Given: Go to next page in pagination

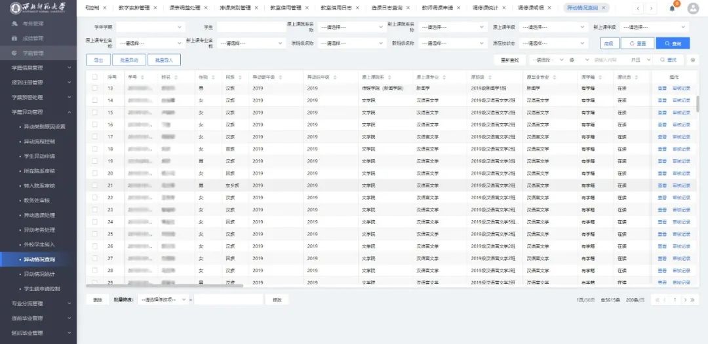Looking at the screenshot, I should pos(684,299).
